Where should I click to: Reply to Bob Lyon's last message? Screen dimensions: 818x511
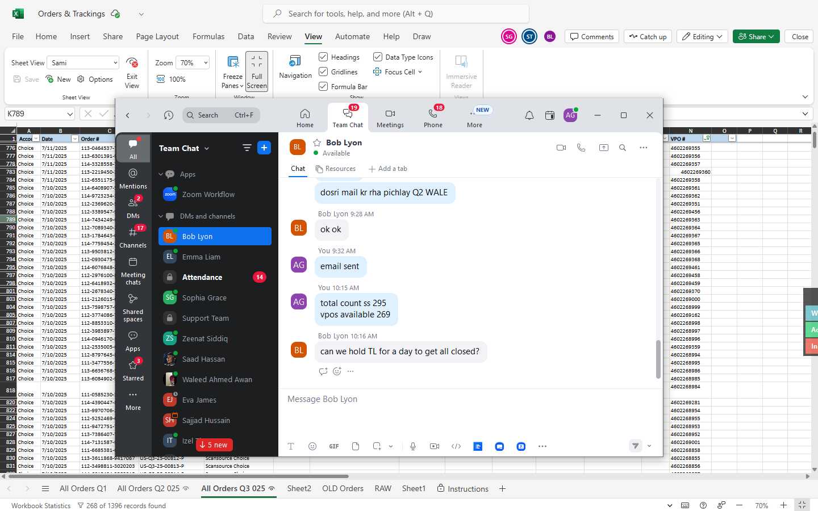(x=323, y=371)
